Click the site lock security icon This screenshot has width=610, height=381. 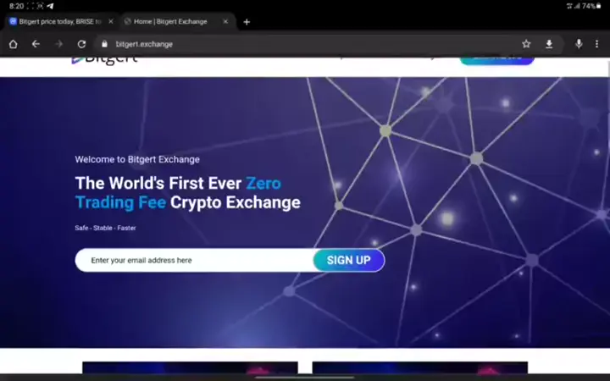pos(104,44)
